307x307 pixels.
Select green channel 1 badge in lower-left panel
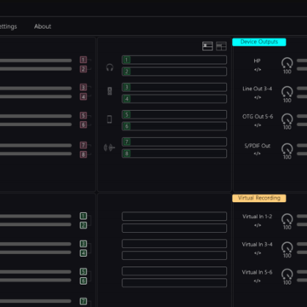[x=83, y=216]
